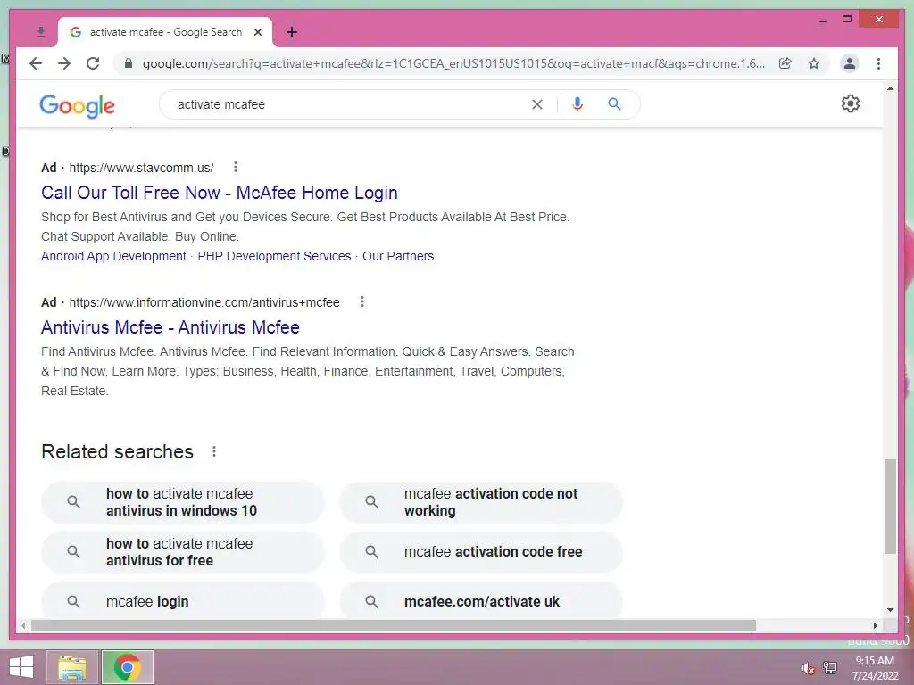
Task: Click the Chrome taskbar icon
Action: 127,667
